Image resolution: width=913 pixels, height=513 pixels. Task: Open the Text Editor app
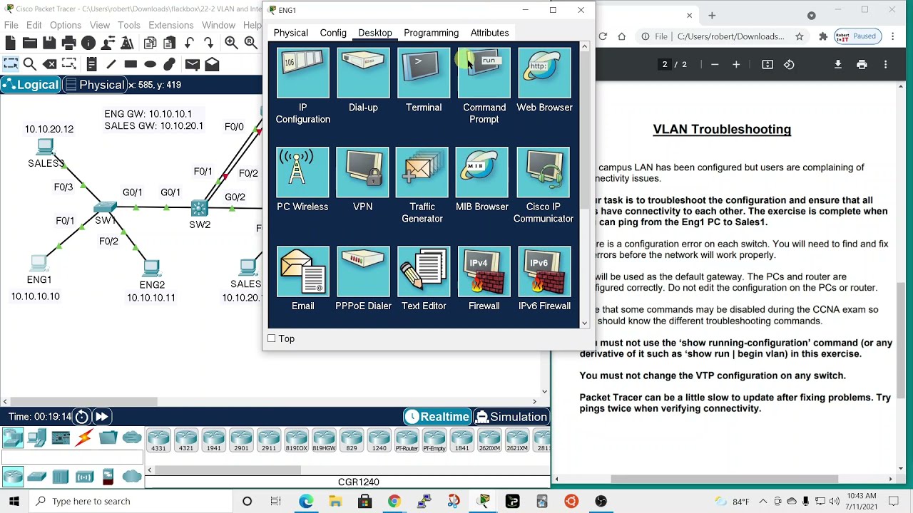pyautogui.click(x=424, y=271)
